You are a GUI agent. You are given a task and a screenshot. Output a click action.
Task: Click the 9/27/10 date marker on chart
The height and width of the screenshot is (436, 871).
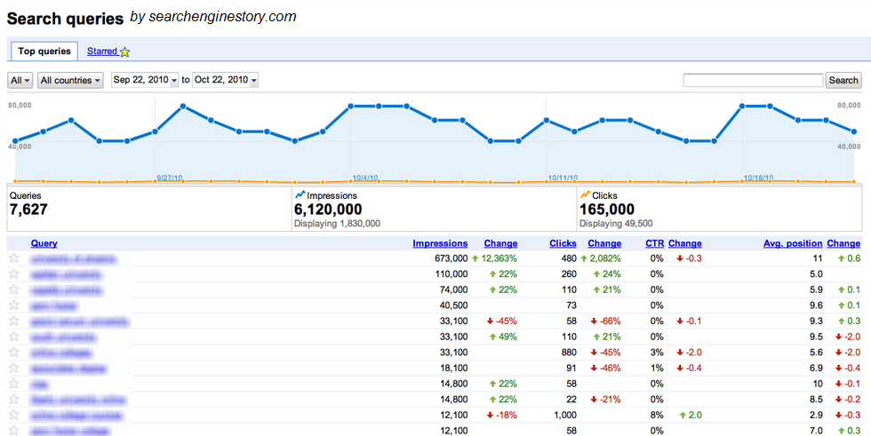(170, 178)
